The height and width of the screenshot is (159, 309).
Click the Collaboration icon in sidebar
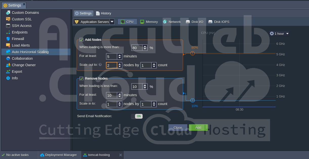click(x=8, y=58)
